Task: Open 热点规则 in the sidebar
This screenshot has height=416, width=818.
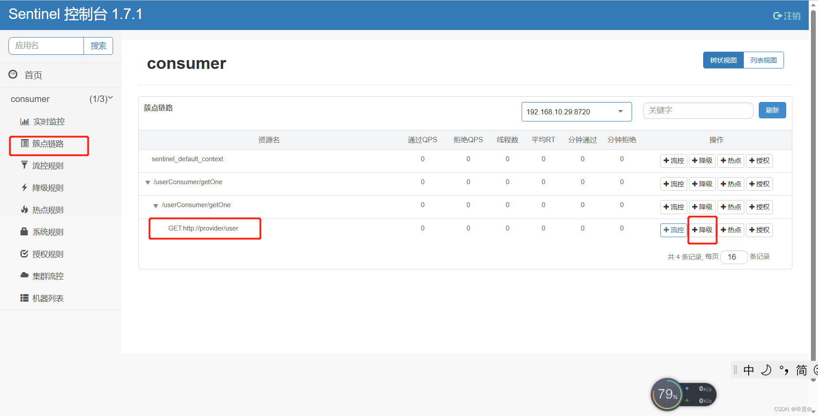Action: click(48, 210)
